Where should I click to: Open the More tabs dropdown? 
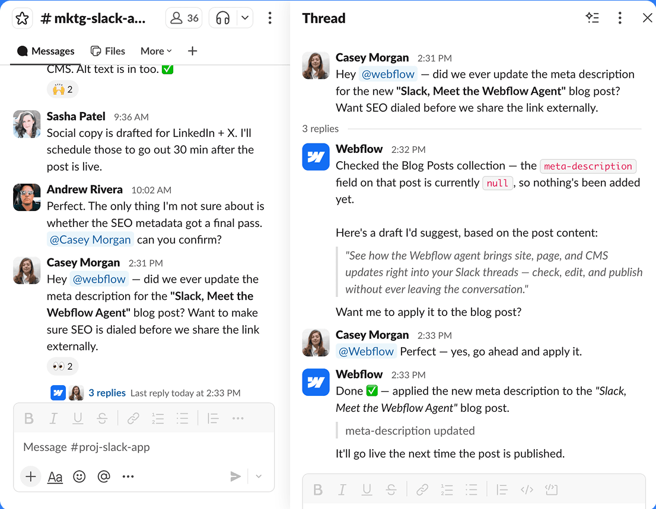coord(156,51)
